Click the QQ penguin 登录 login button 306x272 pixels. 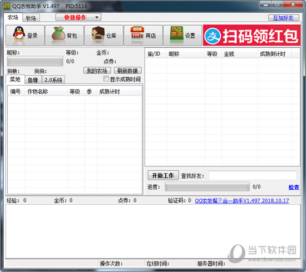tap(25, 35)
